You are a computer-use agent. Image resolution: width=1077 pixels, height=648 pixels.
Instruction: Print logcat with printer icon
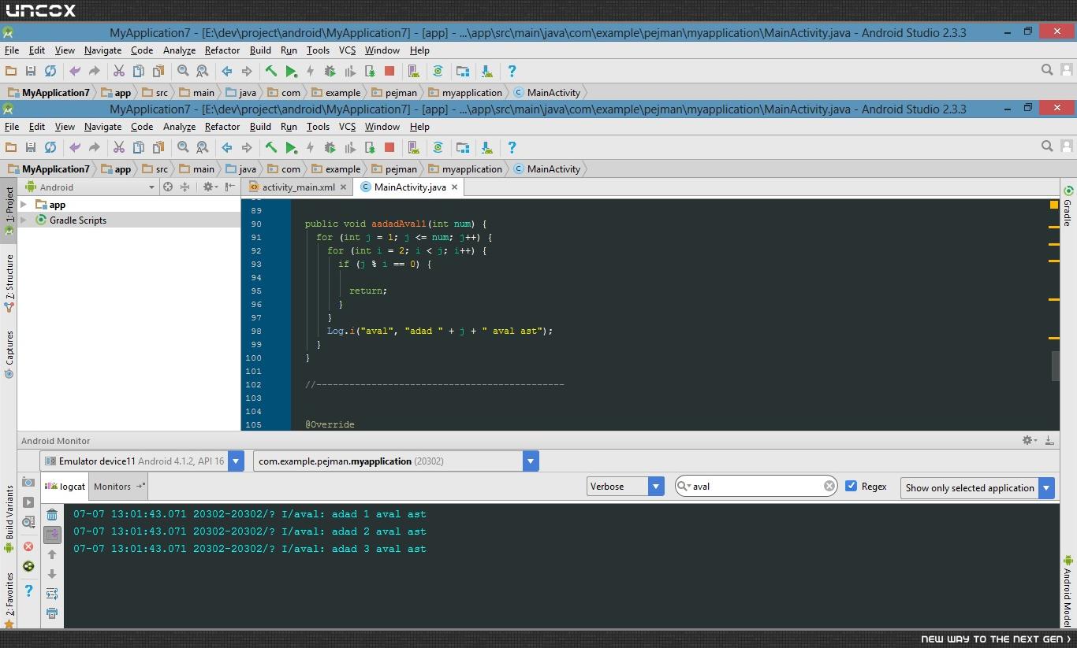tap(52, 613)
